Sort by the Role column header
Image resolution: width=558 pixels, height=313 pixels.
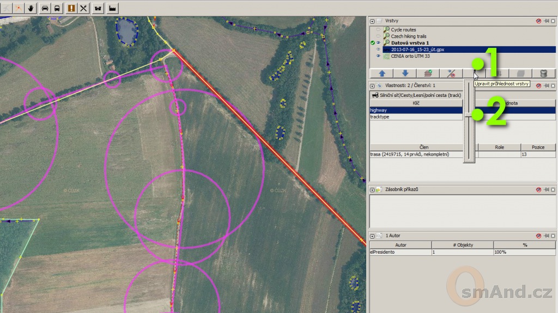click(x=499, y=148)
